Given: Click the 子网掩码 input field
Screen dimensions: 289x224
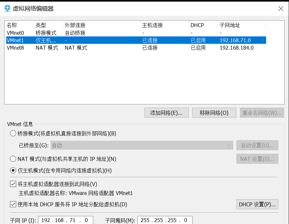Looking at the screenshot, I should tap(165, 220).
